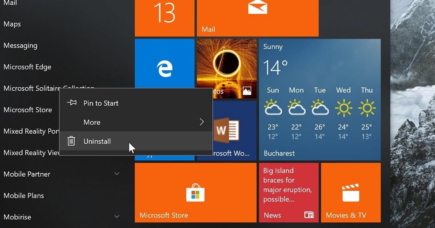Click the pin icon beside Pin to Start
This screenshot has width=435, height=228.
point(71,103)
